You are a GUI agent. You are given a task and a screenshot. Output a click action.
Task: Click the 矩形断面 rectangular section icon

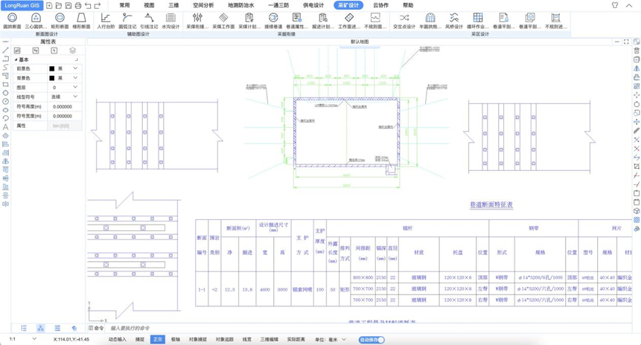click(60, 19)
